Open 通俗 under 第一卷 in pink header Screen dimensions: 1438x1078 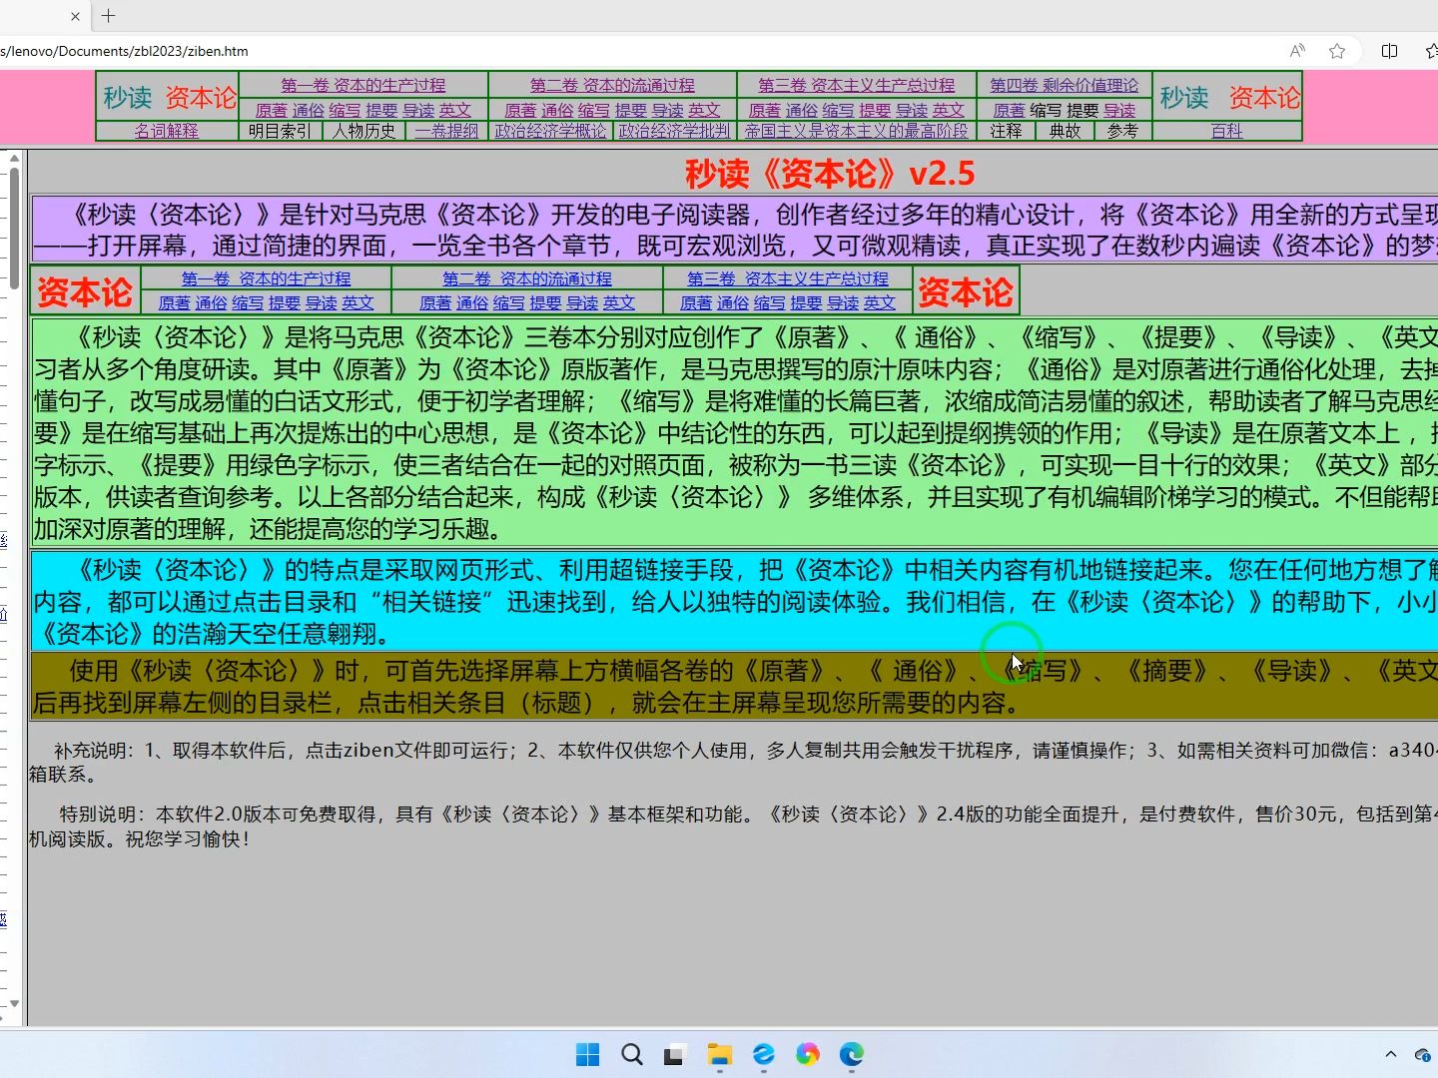point(309,110)
